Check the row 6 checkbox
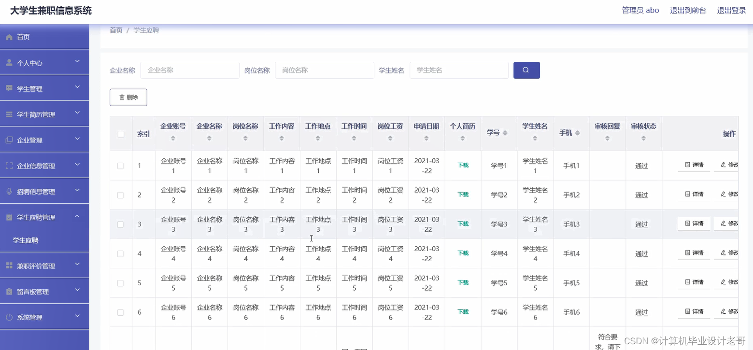Viewport: 753px width, 350px height. tap(120, 312)
